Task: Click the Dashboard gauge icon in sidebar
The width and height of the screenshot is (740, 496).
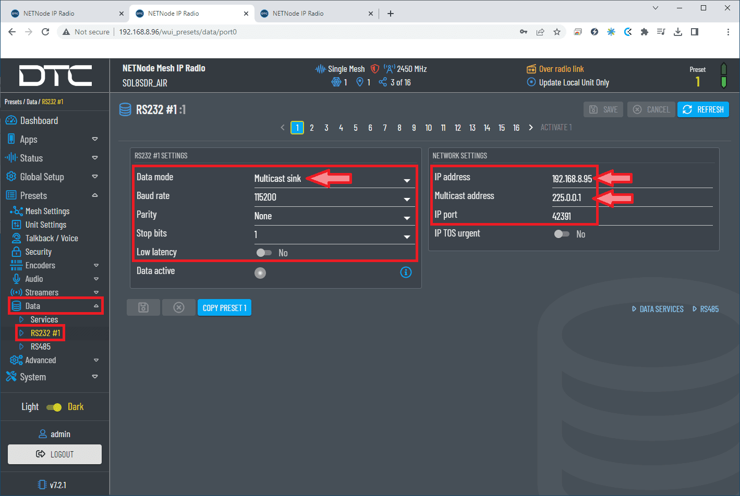Action: point(11,121)
